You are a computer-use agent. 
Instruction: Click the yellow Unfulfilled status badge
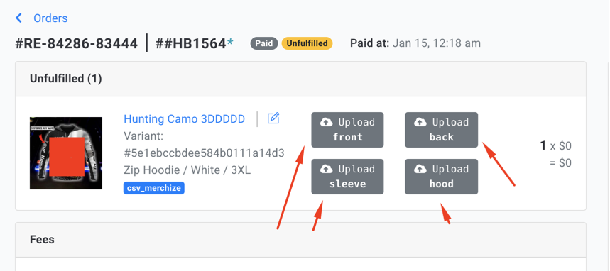pyautogui.click(x=307, y=43)
